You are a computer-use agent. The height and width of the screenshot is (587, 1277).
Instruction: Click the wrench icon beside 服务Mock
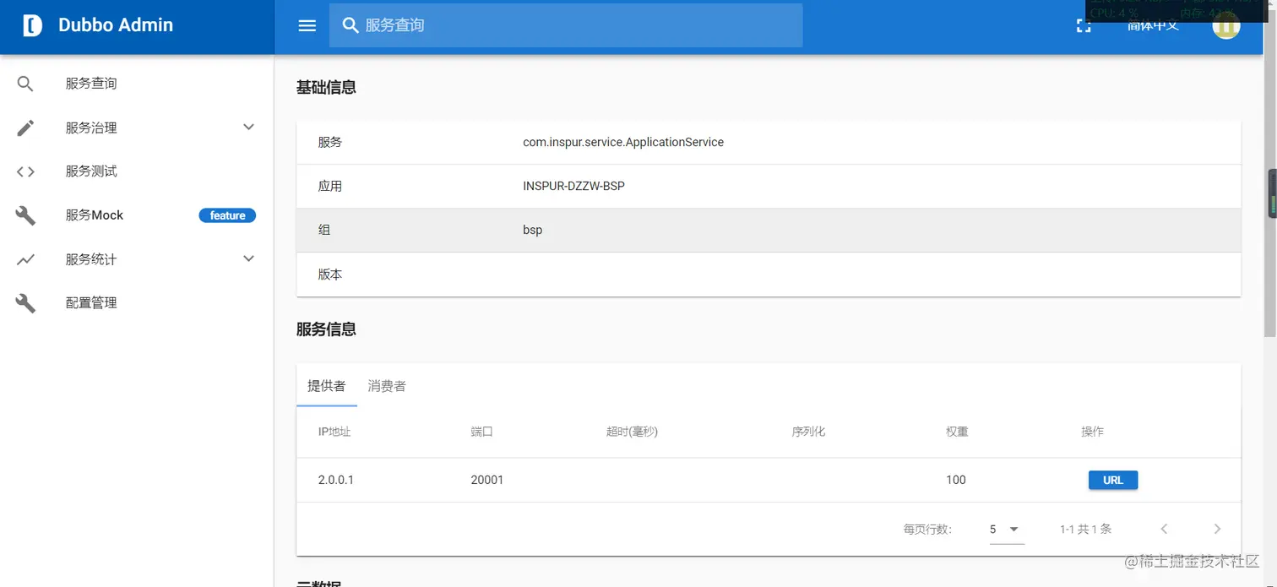tap(25, 215)
